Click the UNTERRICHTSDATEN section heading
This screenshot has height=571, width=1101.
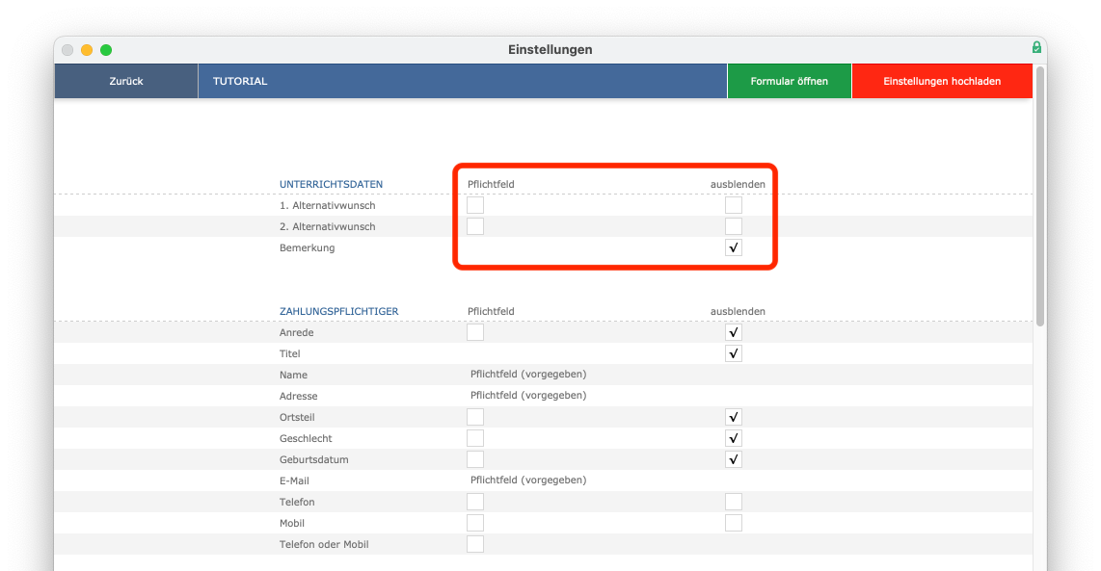pyautogui.click(x=331, y=185)
